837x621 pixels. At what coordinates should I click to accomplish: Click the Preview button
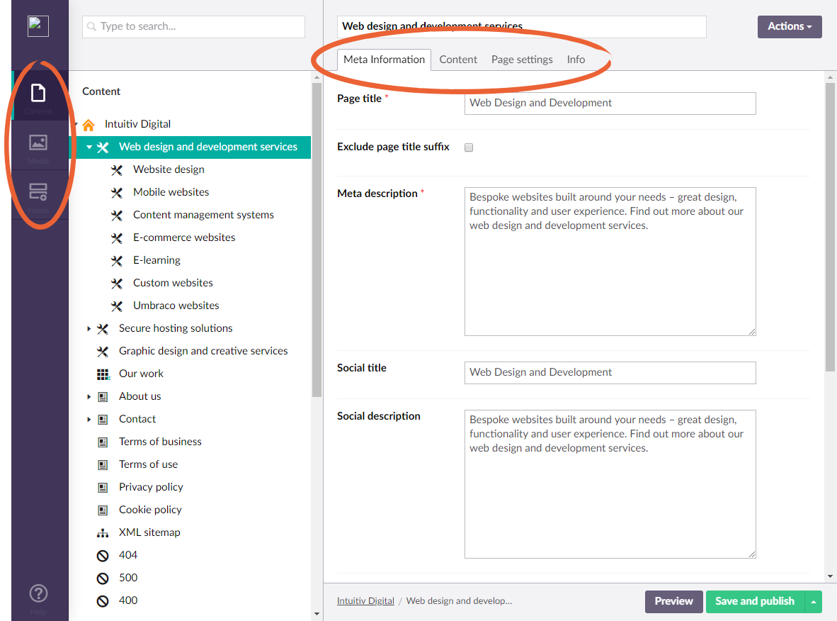tap(673, 601)
